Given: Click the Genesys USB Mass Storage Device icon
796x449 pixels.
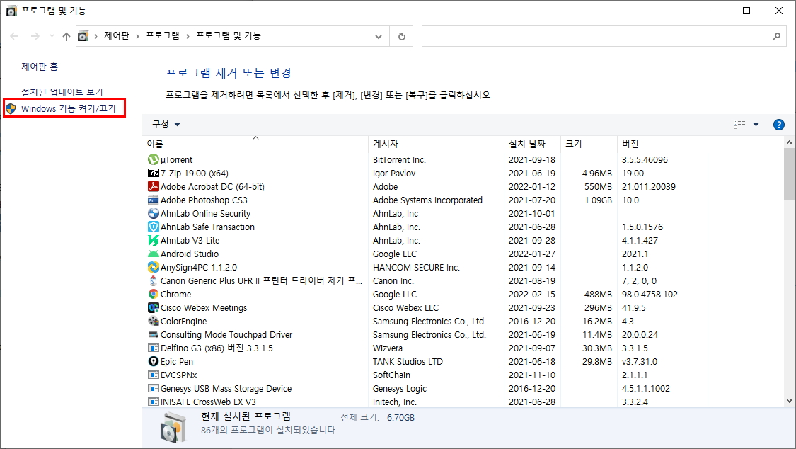Looking at the screenshot, I should pyautogui.click(x=154, y=389).
